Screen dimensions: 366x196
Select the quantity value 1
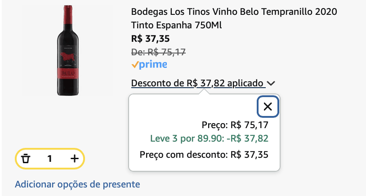49,159
